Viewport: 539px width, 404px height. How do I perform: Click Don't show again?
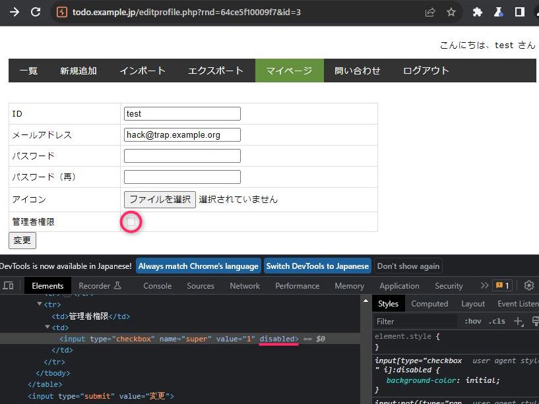(408, 266)
